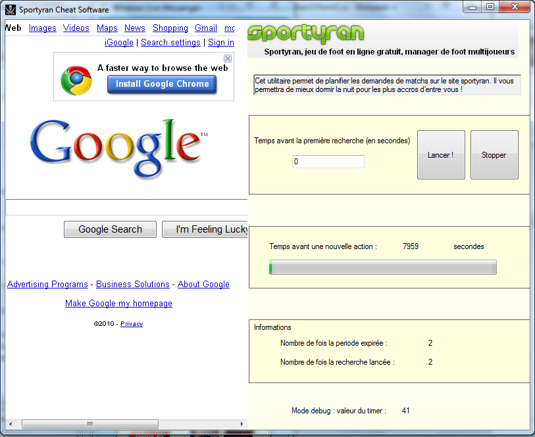The width and height of the screenshot is (535, 437).
Task: Click the Google logo image
Action: point(119,148)
